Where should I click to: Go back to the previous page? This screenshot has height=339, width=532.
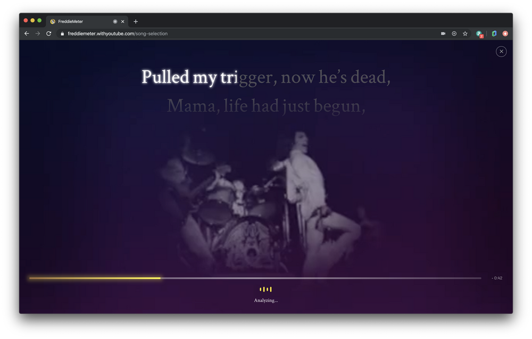pyautogui.click(x=27, y=34)
